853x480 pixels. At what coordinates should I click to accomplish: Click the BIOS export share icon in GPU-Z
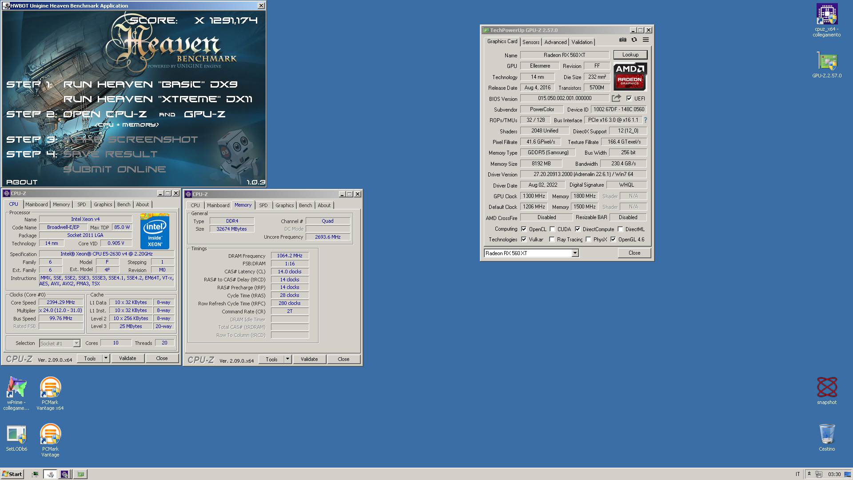coord(616,98)
